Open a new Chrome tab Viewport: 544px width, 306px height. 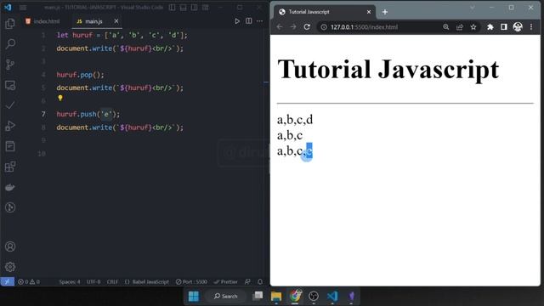pyautogui.click(x=385, y=12)
